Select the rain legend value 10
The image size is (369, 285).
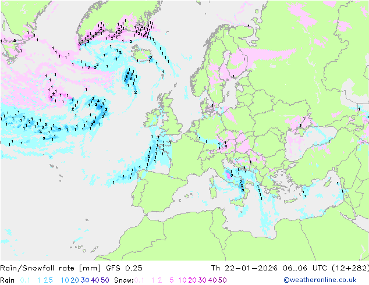tap(65, 280)
